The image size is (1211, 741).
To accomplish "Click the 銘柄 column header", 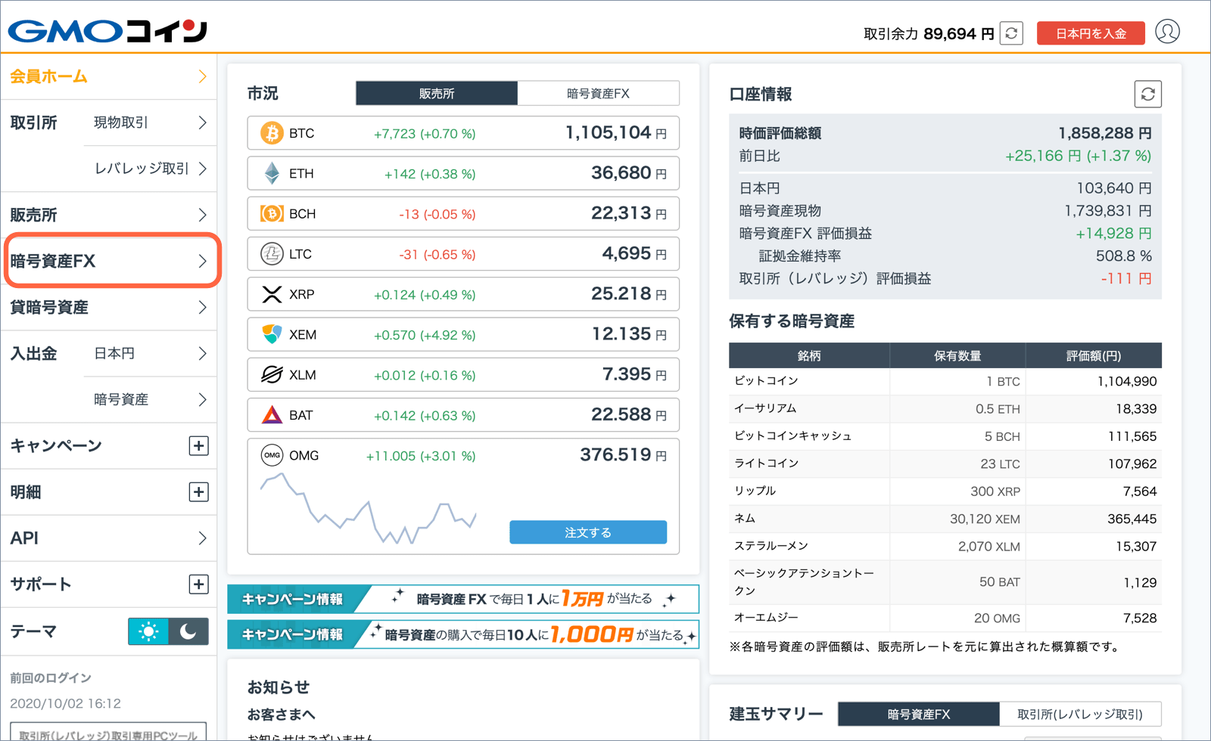I will [809, 355].
